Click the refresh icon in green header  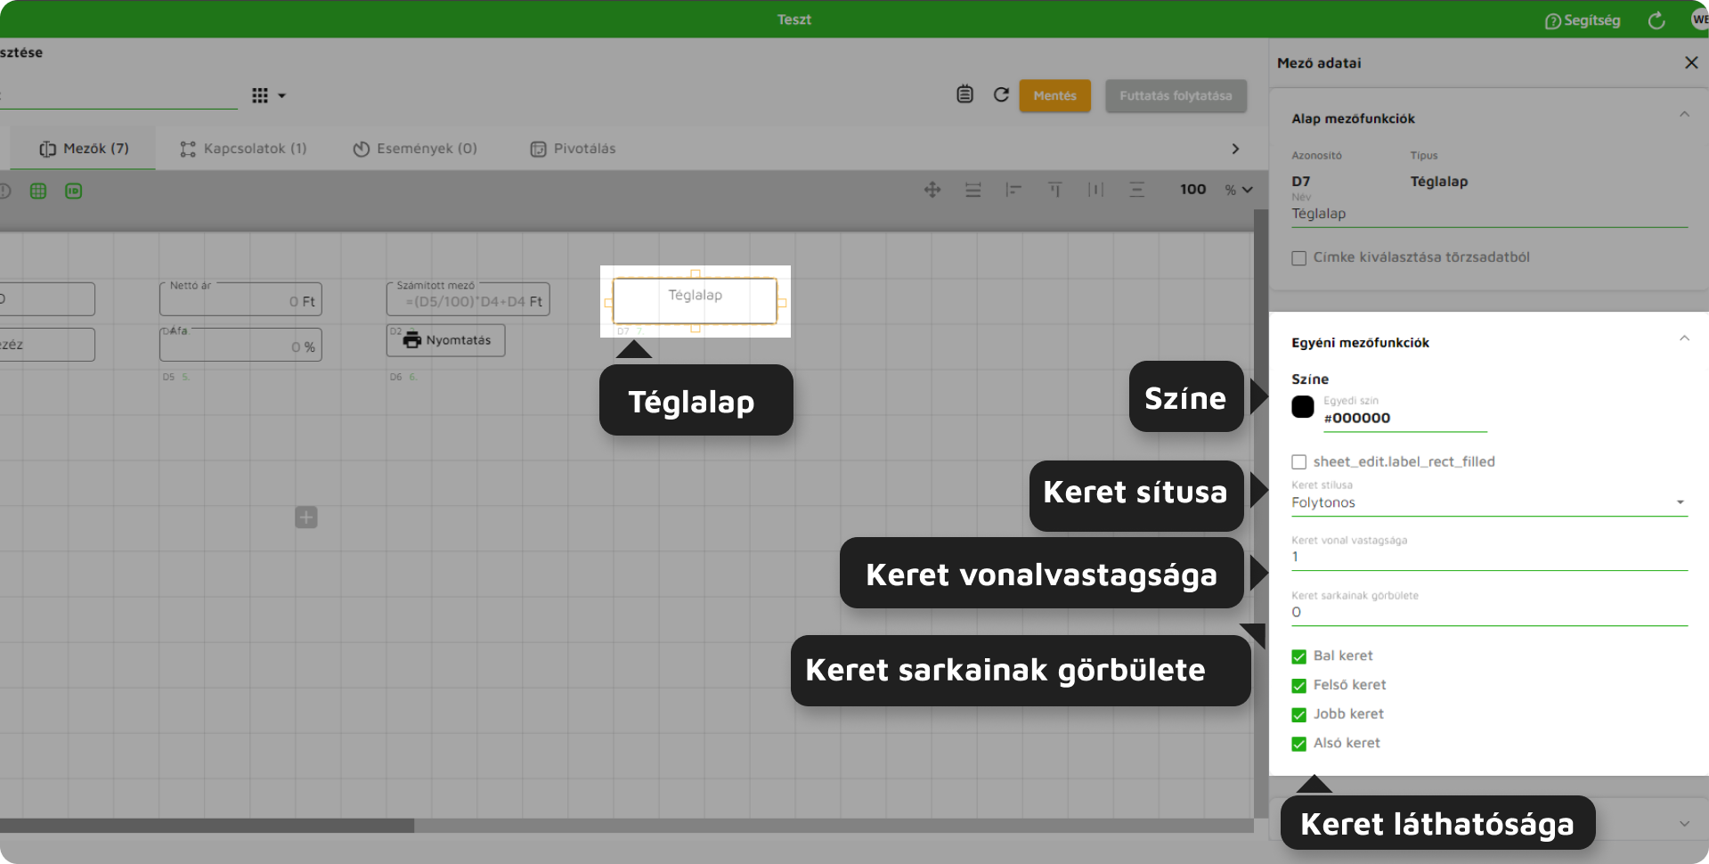pyautogui.click(x=1656, y=20)
